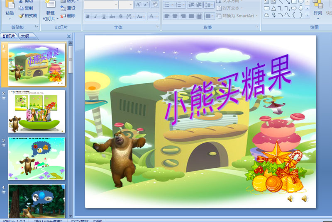Select rounded rectangle shape

[x=267, y=8]
